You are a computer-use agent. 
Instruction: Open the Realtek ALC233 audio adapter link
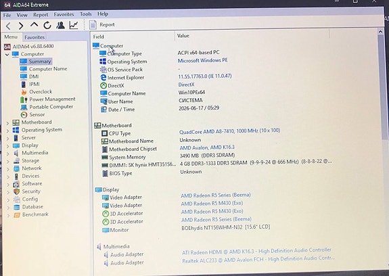(258, 260)
